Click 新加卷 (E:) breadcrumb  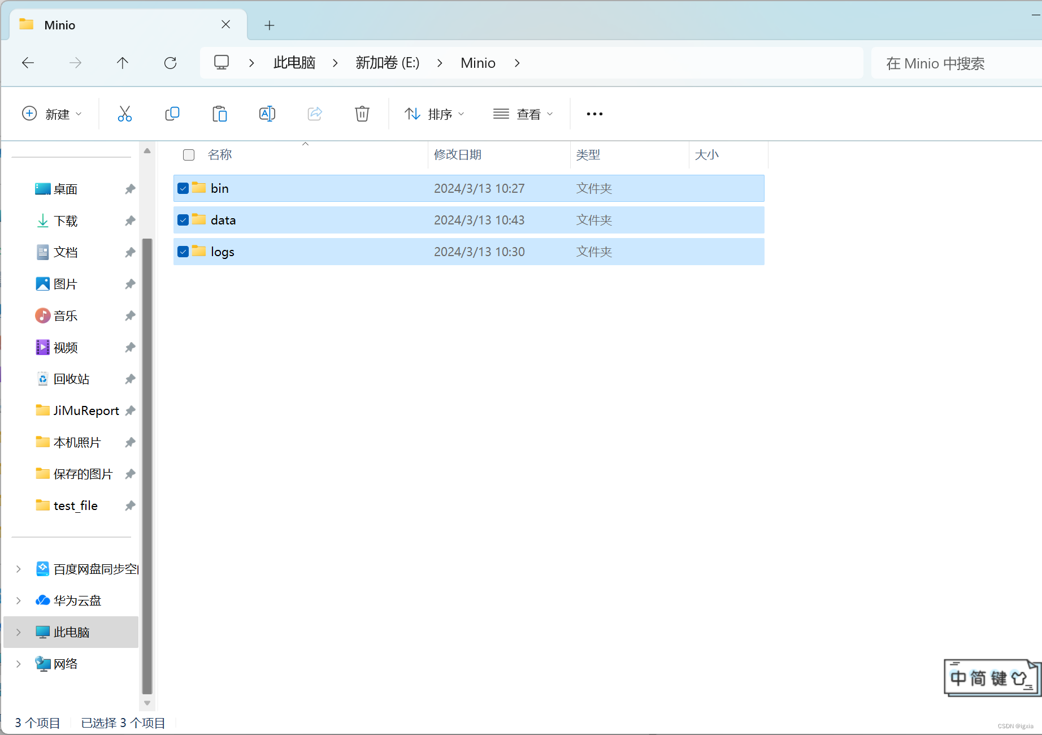388,63
